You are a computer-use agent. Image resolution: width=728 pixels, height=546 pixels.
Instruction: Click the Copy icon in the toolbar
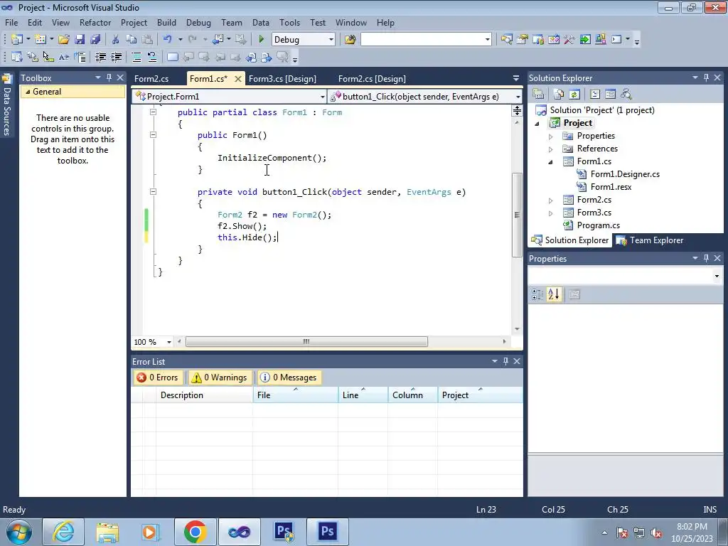coord(132,40)
